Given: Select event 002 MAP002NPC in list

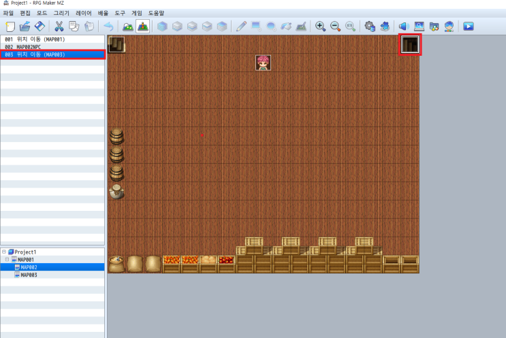Looking at the screenshot, I should pos(52,47).
